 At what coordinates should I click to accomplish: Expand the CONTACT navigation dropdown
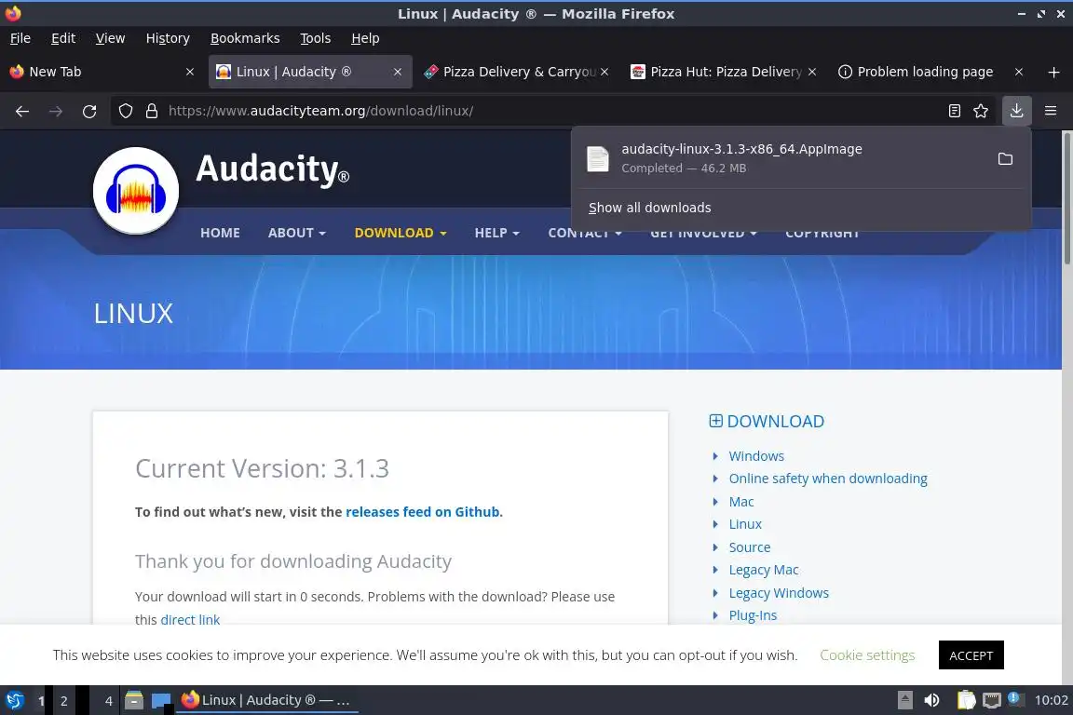(x=584, y=233)
